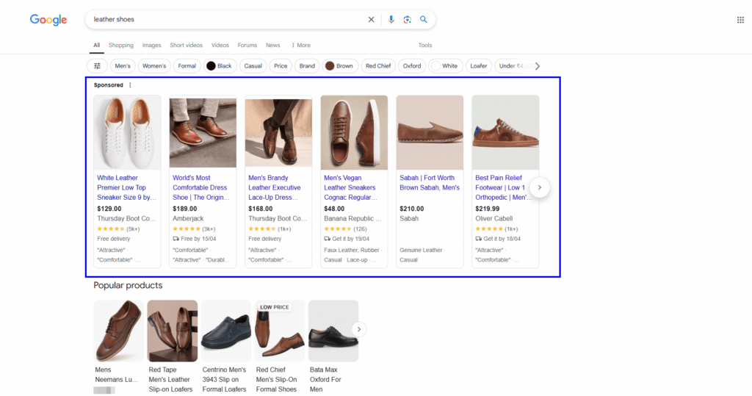The height and width of the screenshot is (396, 752).
Task: Filter by the White color chip
Action: pos(444,66)
